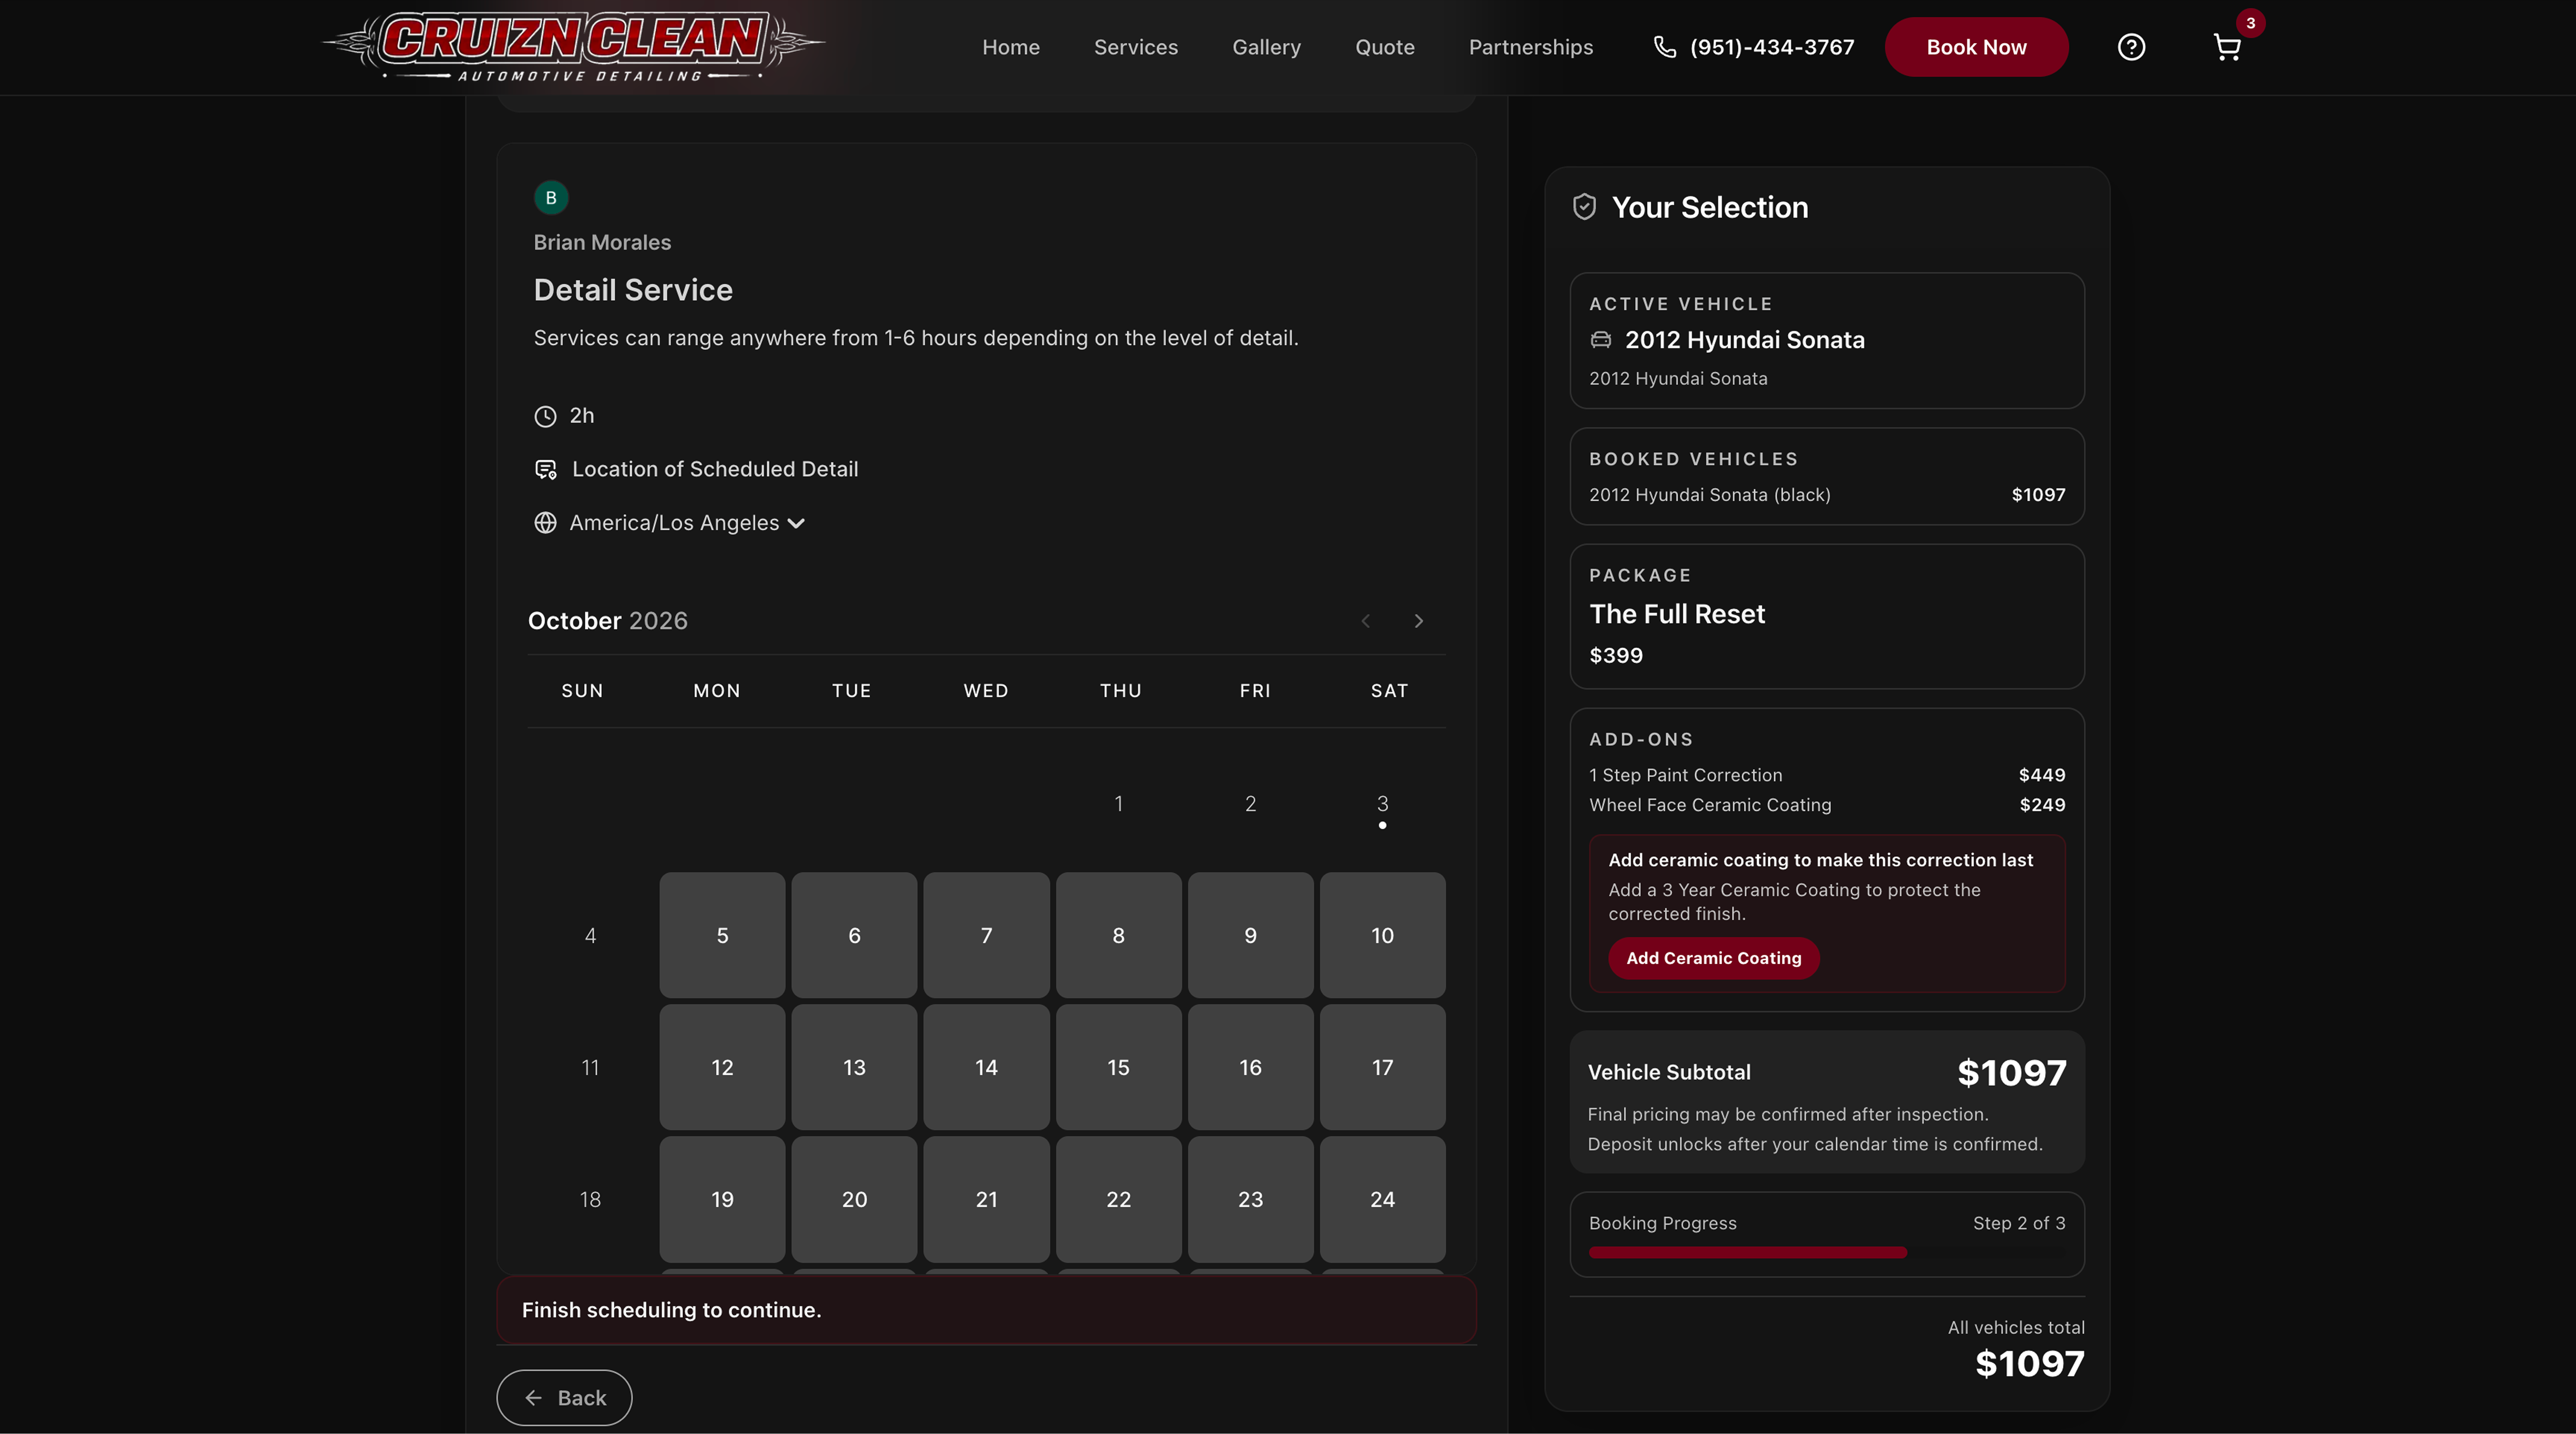
Task: Select October 19 on the calendar
Action: point(722,1199)
